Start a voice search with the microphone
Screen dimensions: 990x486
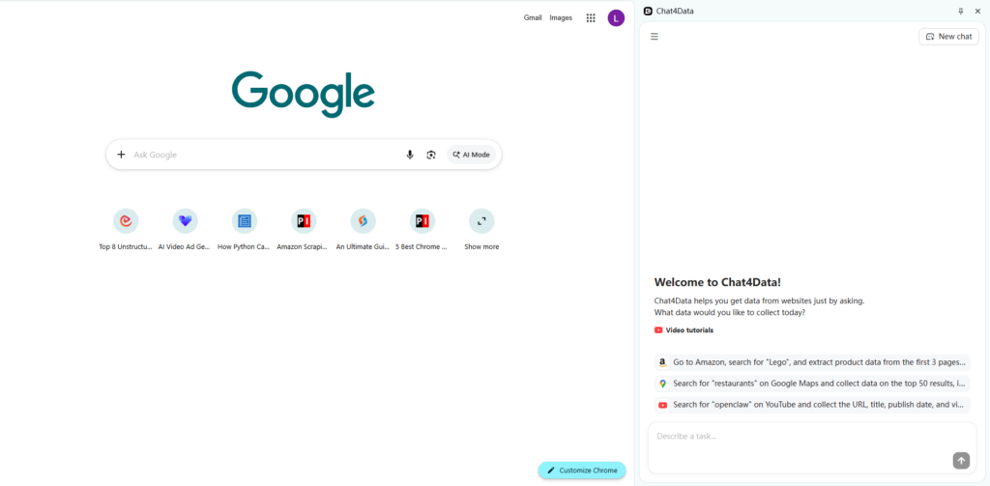[x=410, y=155]
